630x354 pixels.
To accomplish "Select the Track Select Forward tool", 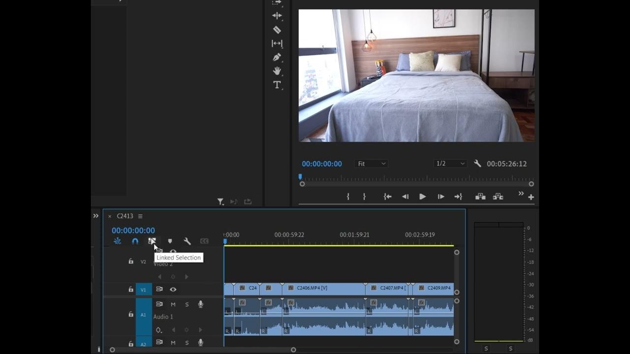I will (277, 2).
